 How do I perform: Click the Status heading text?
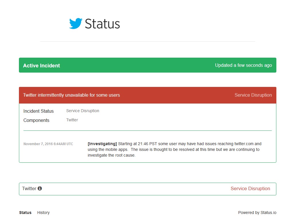[102, 24]
